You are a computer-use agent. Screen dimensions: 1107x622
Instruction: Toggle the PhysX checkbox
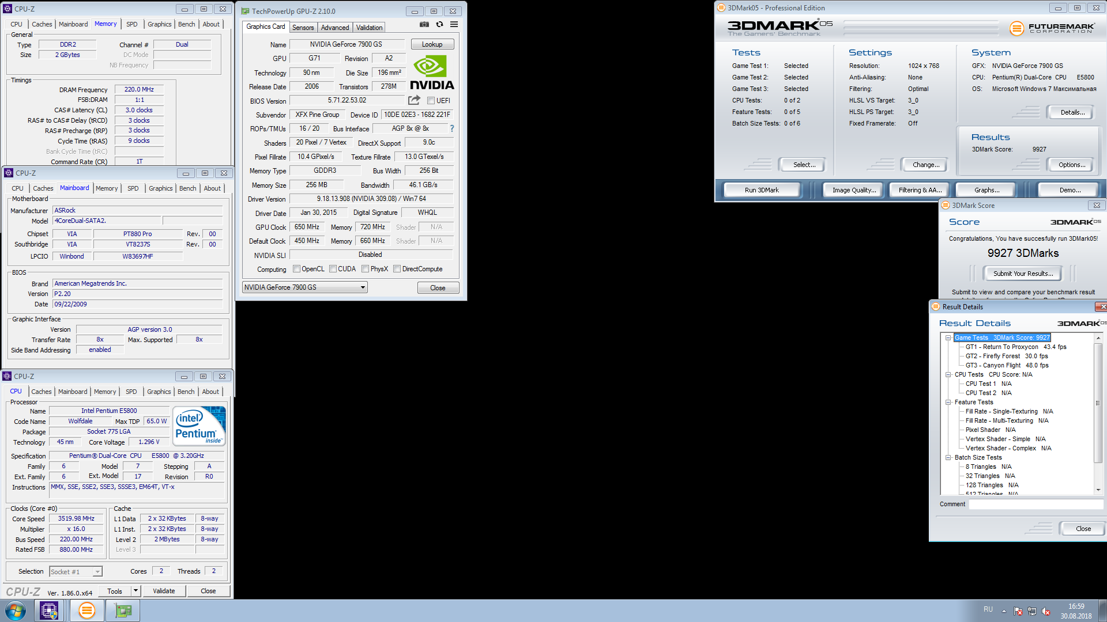tap(365, 269)
